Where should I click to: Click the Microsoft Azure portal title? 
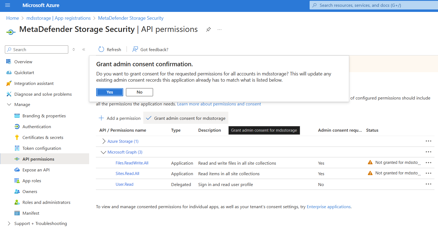coord(41,5)
